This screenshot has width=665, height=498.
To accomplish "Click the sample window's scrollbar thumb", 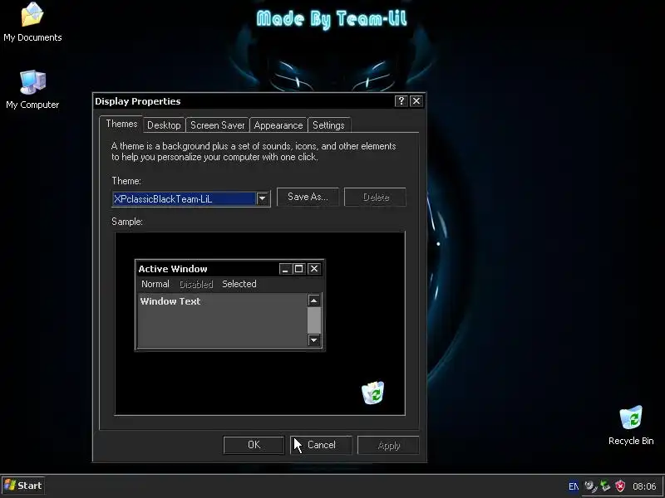I will (x=314, y=320).
